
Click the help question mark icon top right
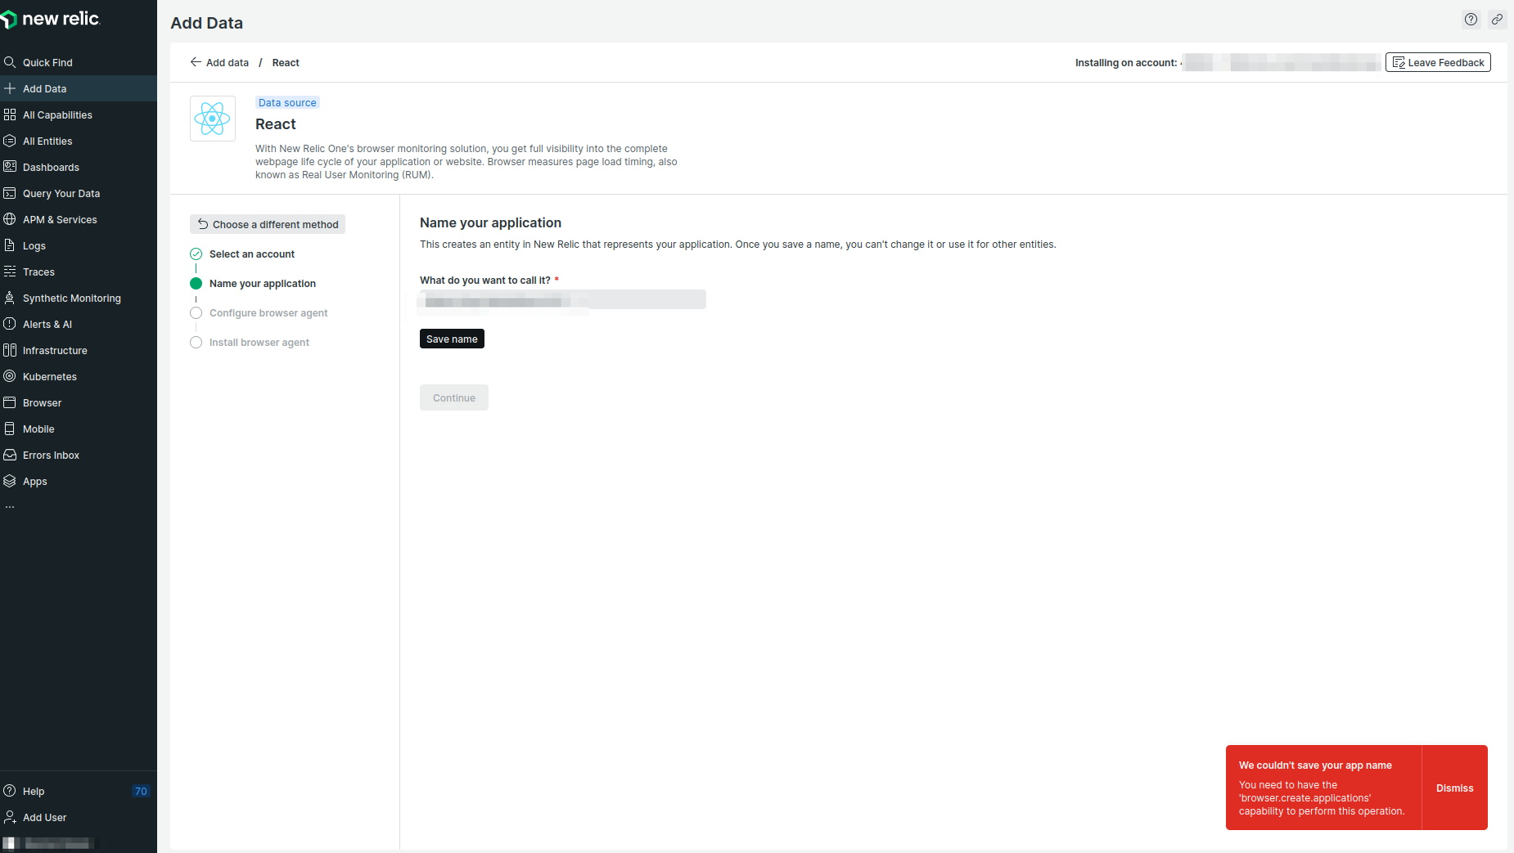coord(1471,20)
